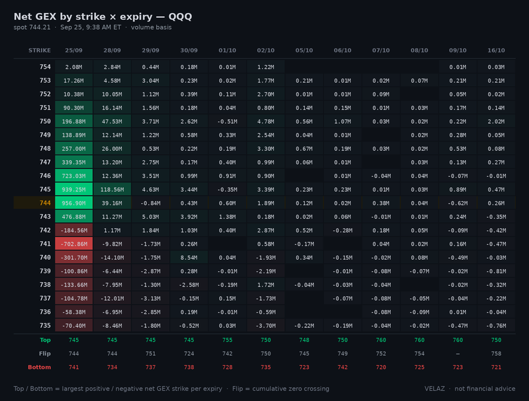Click the 90.30M cell
529x401 pixels.
coord(74,108)
